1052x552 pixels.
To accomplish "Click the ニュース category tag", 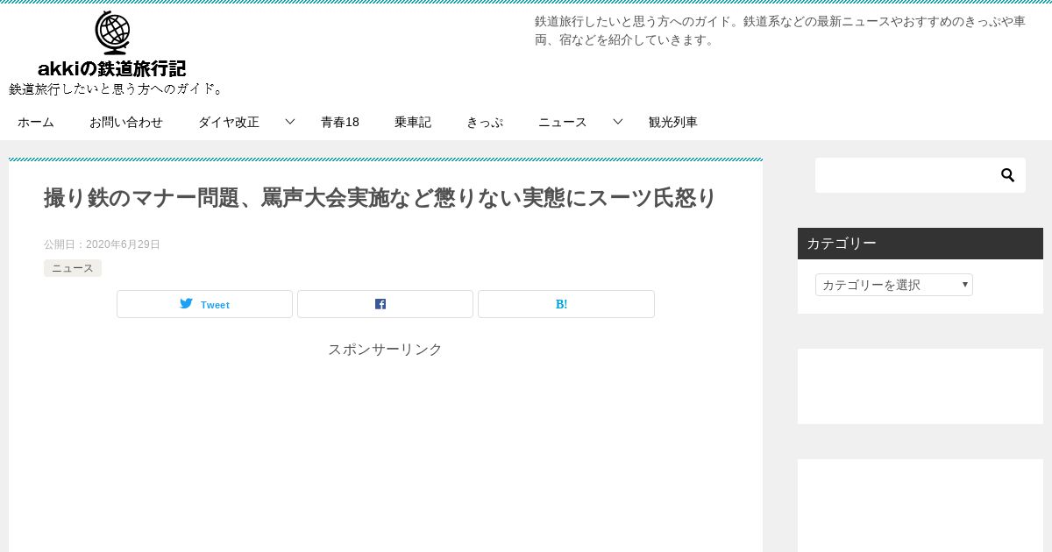I will pos(73,268).
